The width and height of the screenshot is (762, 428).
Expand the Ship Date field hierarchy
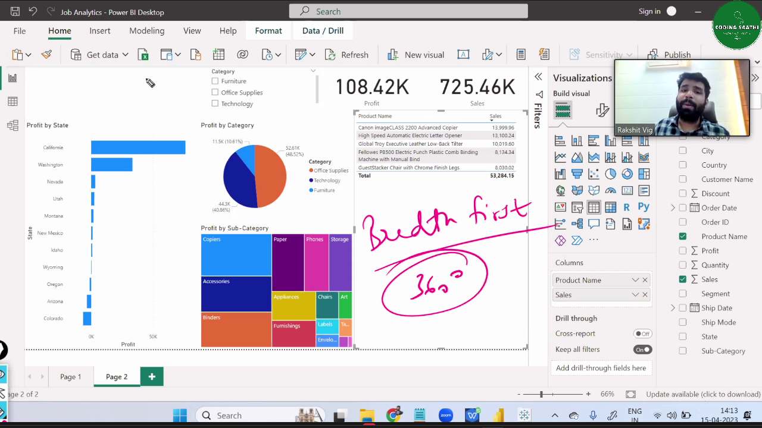click(x=673, y=308)
